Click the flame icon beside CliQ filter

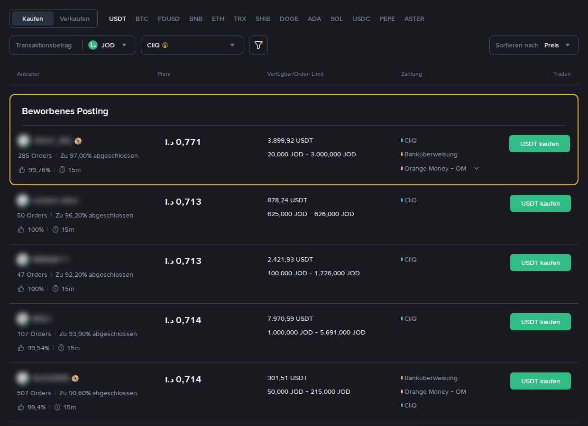(x=165, y=45)
